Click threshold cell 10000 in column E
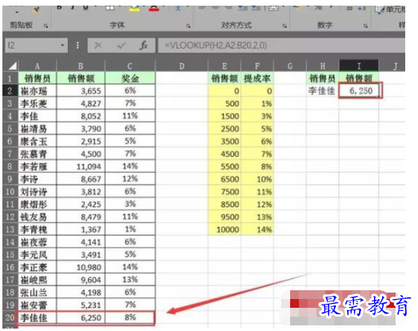 225,229
